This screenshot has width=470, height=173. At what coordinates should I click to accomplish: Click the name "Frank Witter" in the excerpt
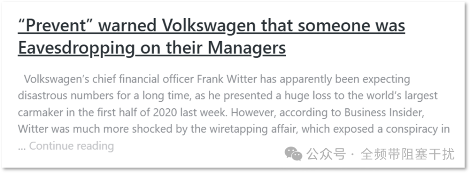pyautogui.click(x=227, y=79)
